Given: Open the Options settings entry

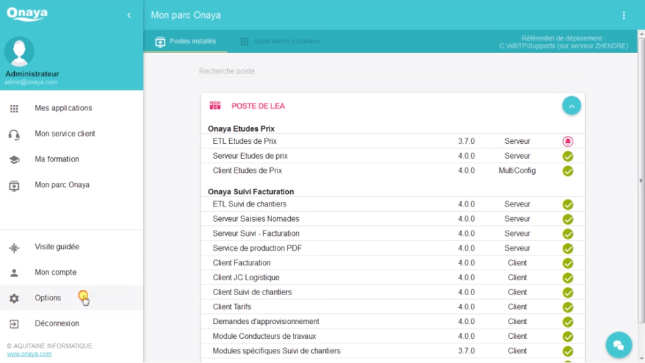Looking at the screenshot, I should click(48, 298).
